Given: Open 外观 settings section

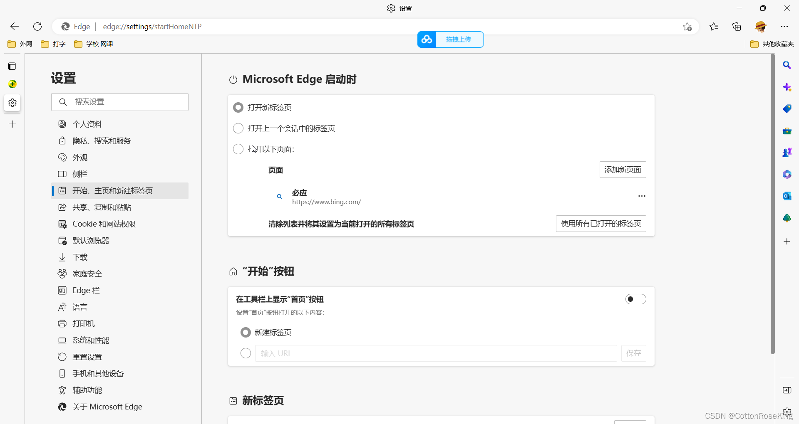Looking at the screenshot, I should (x=120, y=157).
